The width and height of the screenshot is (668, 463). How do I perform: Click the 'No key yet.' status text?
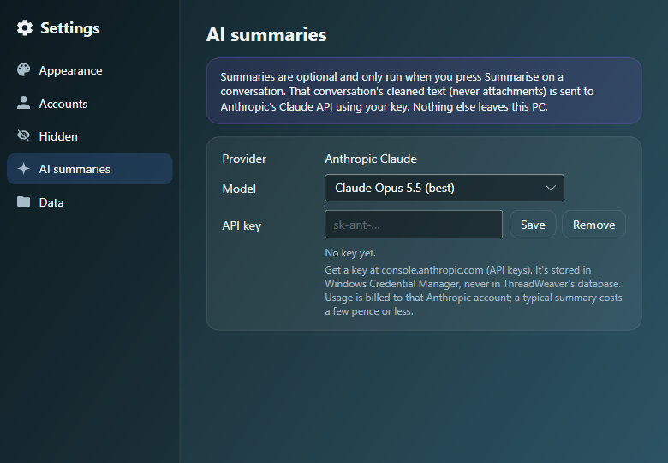tap(350, 253)
